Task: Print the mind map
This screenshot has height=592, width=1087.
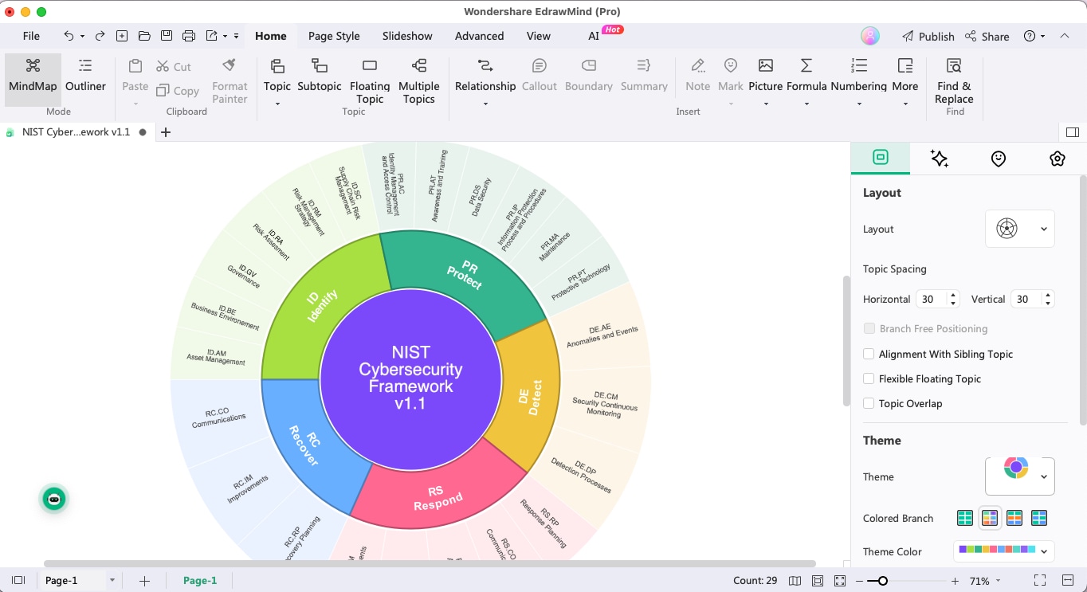Action: (189, 36)
